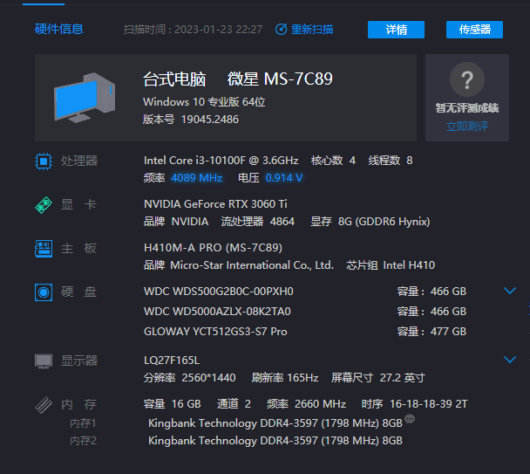The width and height of the screenshot is (530, 474).
Task: Select NVIDIA GeForce RTX 3060 Ti text
Action: tap(215, 203)
